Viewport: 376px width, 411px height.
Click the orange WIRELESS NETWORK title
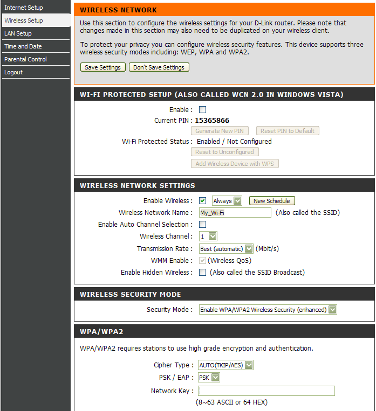pos(119,10)
